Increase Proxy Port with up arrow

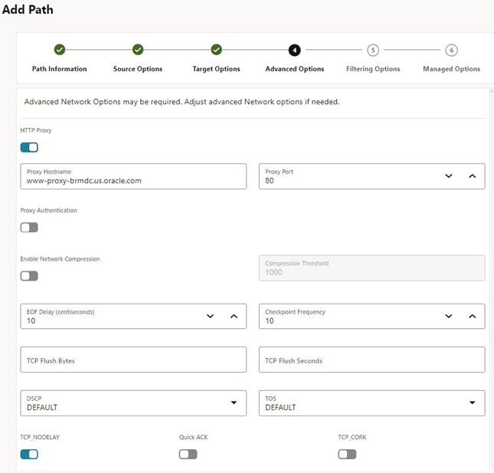472,176
